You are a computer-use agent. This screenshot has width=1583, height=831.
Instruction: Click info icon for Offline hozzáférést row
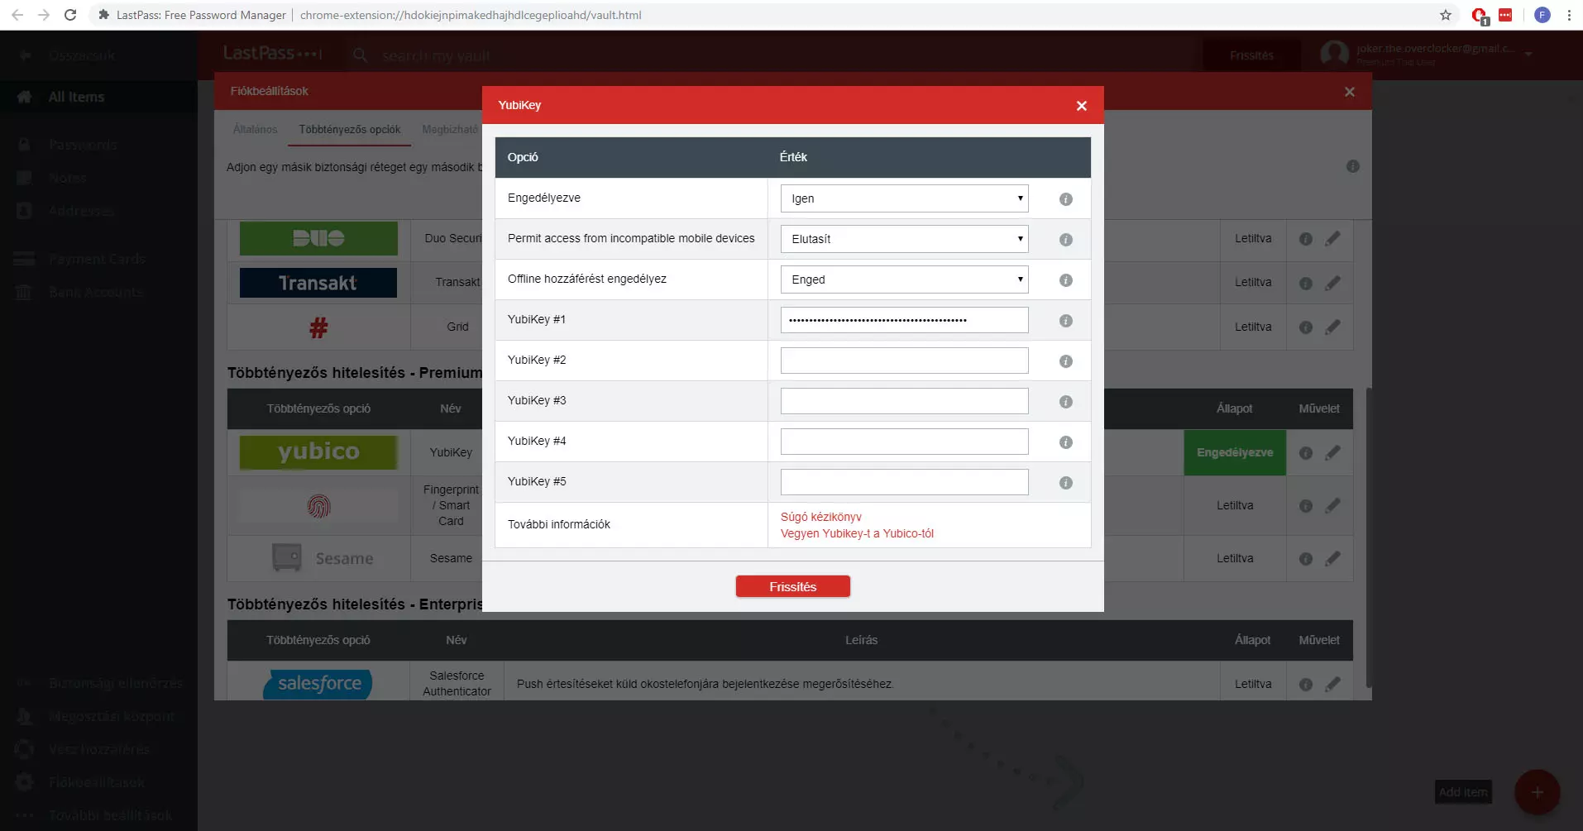coord(1065,280)
